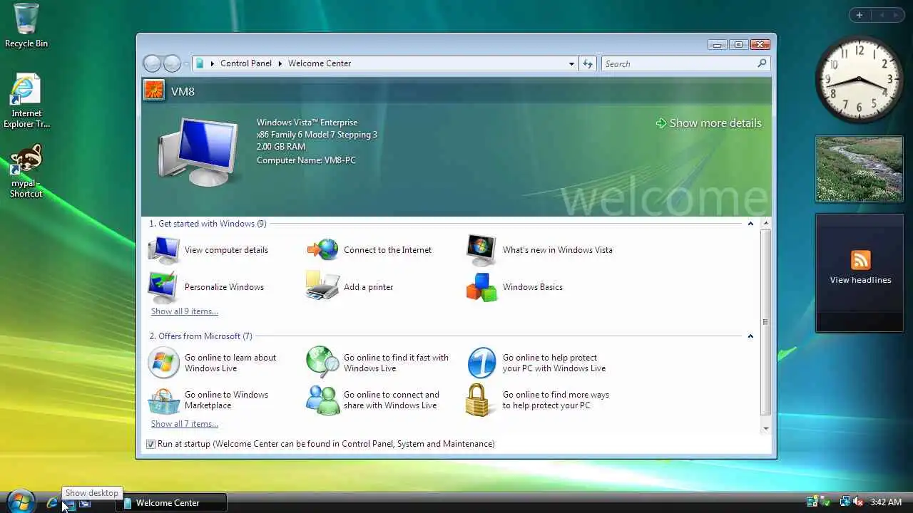Click the Windows Sidebar tray icon

click(x=812, y=502)
